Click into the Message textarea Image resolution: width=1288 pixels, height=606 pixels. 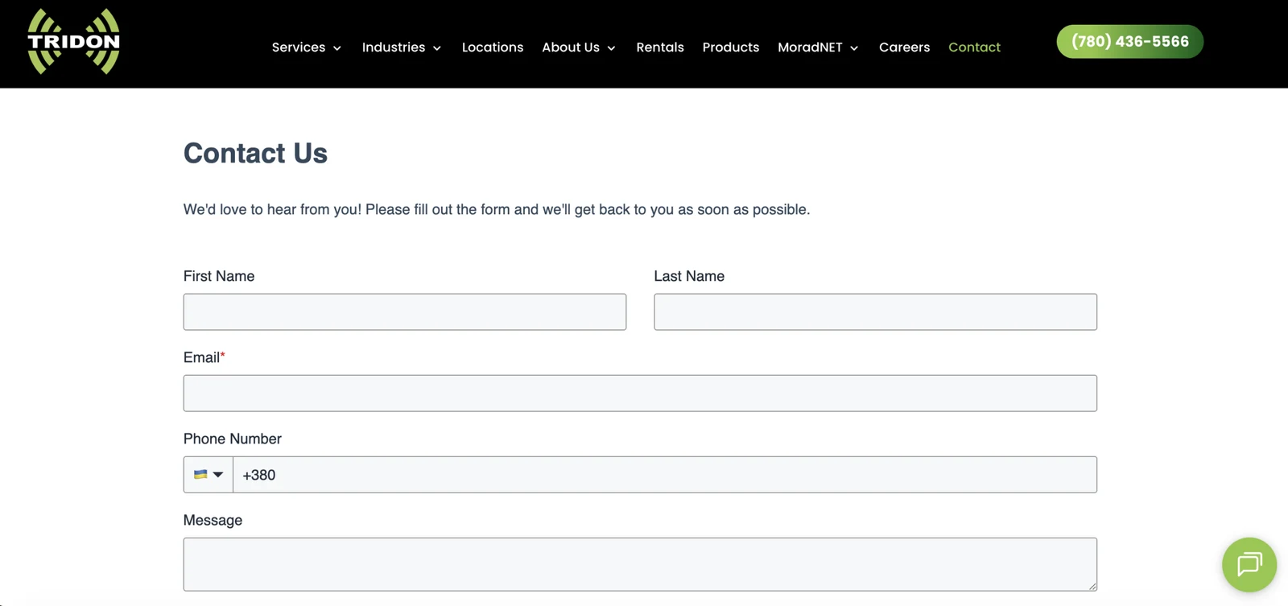[640, 564]
